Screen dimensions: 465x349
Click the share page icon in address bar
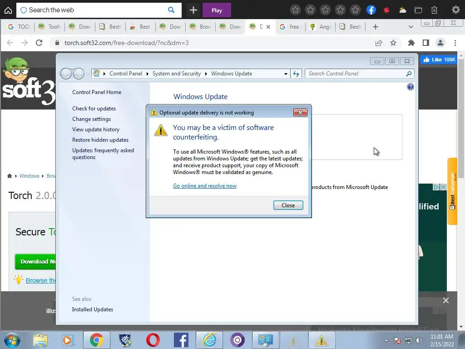pyautogui.click(x=379, y=43)
